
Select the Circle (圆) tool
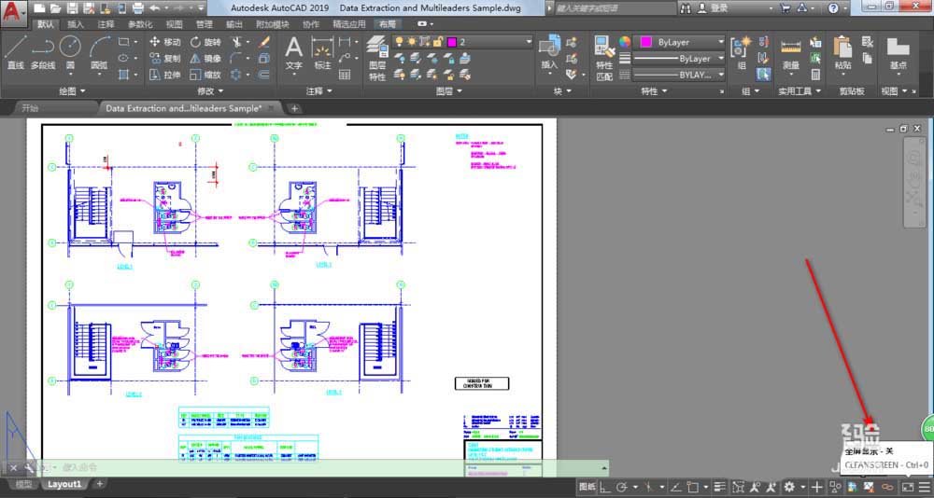pos(70,53)
